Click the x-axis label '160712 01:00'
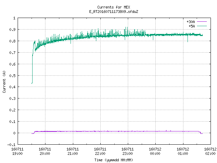The width and height of the screenshot is (217, 163). pyautogui.click(x=183, y=151)
